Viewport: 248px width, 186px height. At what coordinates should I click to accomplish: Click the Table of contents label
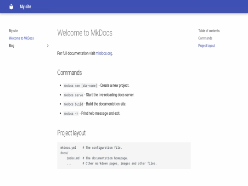pyautogui.click(x=209, y=31)
